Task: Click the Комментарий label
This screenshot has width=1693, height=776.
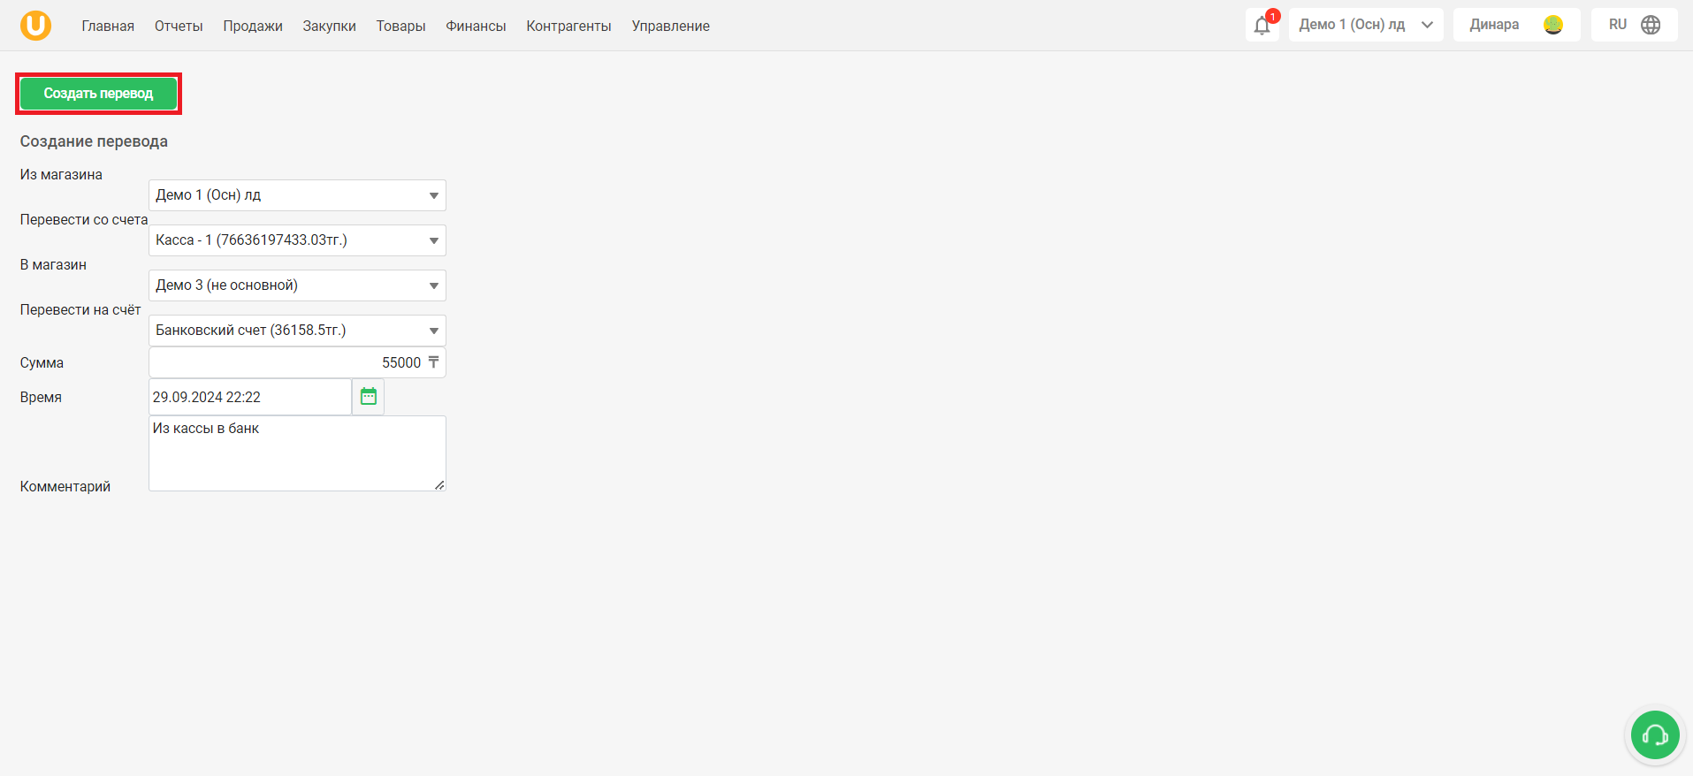Action: [x=65, y=487]
